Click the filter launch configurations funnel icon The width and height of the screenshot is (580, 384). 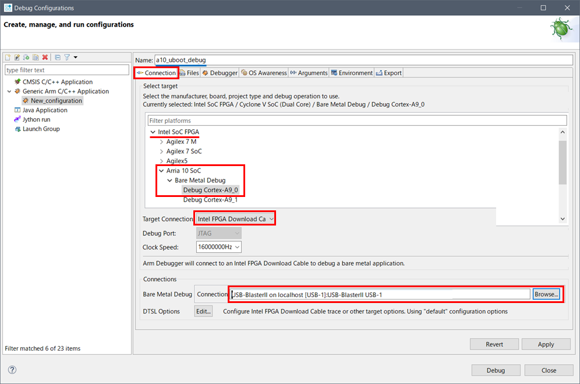[x=67, y=57]
